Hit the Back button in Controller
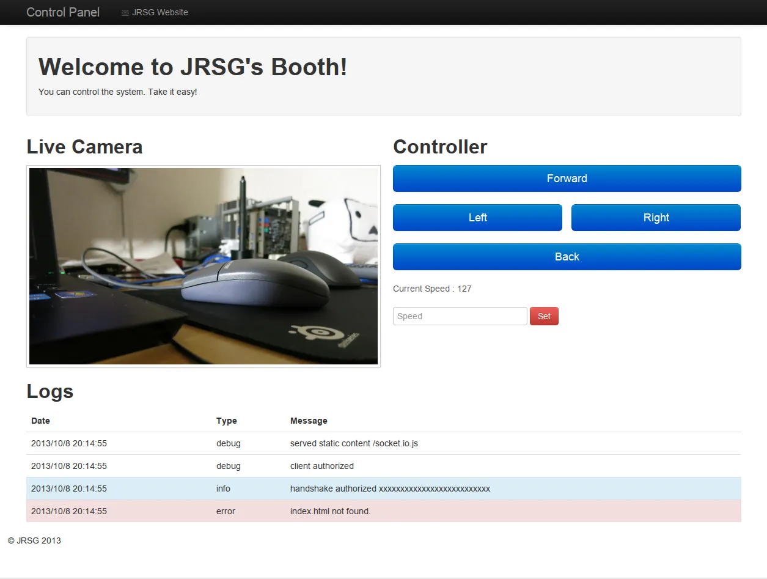The width and height of the screenshot is (767, 579). [x=567, y=257]
